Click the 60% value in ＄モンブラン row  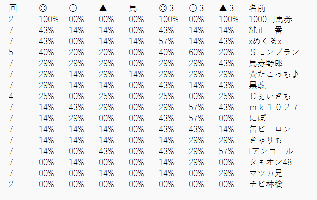tap(196, 52)
